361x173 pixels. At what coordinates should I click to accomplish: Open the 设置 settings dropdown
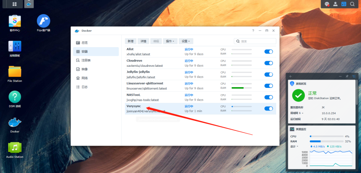click(186, 41)
